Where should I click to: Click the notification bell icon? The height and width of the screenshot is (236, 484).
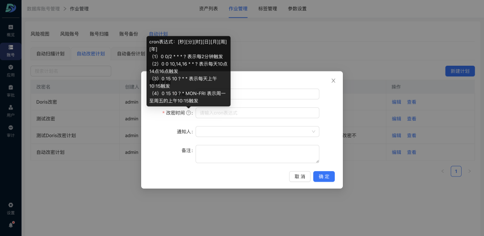click(11, 225)
